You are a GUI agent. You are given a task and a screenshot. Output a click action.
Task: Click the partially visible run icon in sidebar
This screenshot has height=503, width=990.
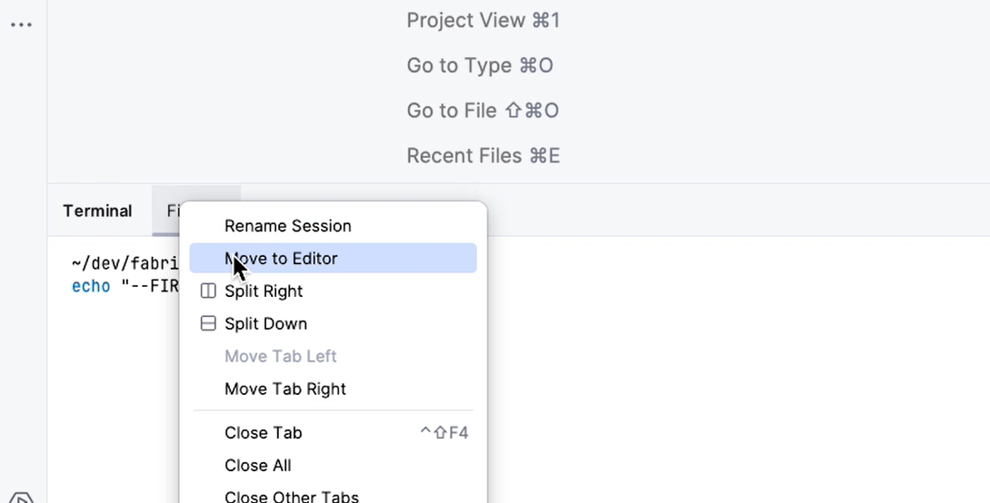[22, 498]
